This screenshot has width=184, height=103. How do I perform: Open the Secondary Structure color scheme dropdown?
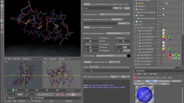tap(111, 56)
